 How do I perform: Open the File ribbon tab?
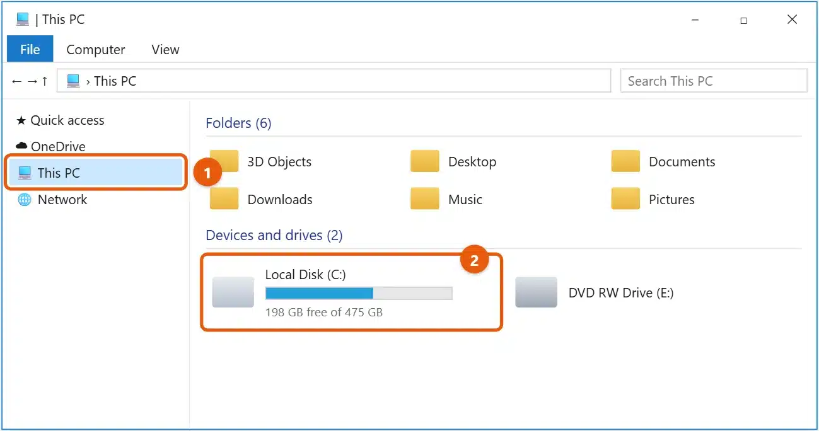click(30, 49)
